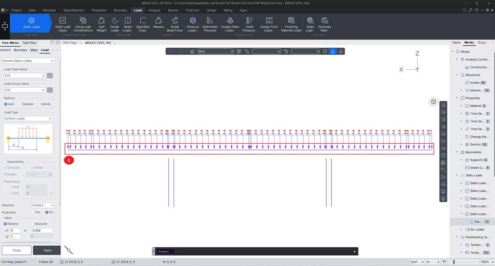The image size is (495, 266).
Task: Click the locked padlock icon
Action: (341, 51)
